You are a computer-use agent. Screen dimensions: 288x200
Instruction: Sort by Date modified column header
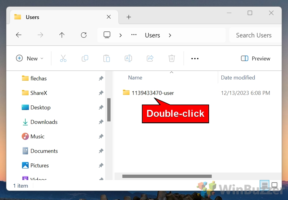(x=238, y=78)
